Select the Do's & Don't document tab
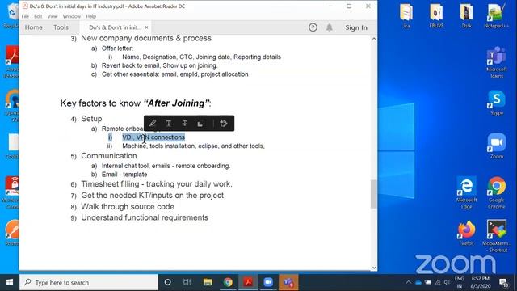The width and height of the screenshot is (517, 291). coord(115,27)
